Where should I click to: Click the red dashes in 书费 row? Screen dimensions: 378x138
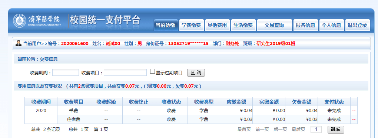354,111
